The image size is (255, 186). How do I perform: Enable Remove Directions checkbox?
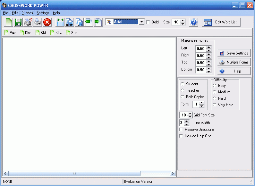181,130
